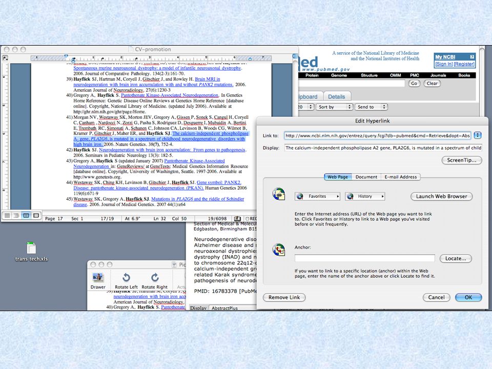
Task: Open Journals in PubMed black bar
Action: [x=438, y=75]
